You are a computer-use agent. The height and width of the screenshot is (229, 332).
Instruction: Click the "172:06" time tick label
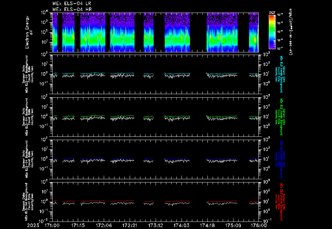tap(104, 225)
